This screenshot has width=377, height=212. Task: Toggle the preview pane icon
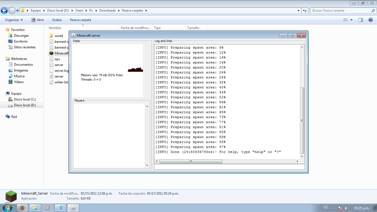click(361, 20)
